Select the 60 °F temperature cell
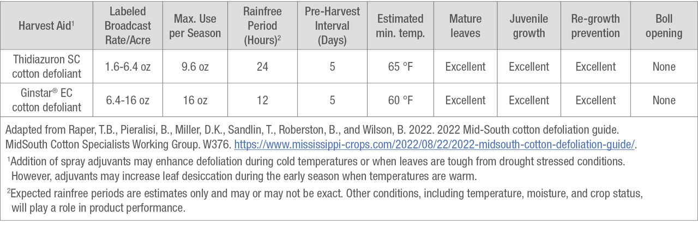 click(x=400, y=101)
